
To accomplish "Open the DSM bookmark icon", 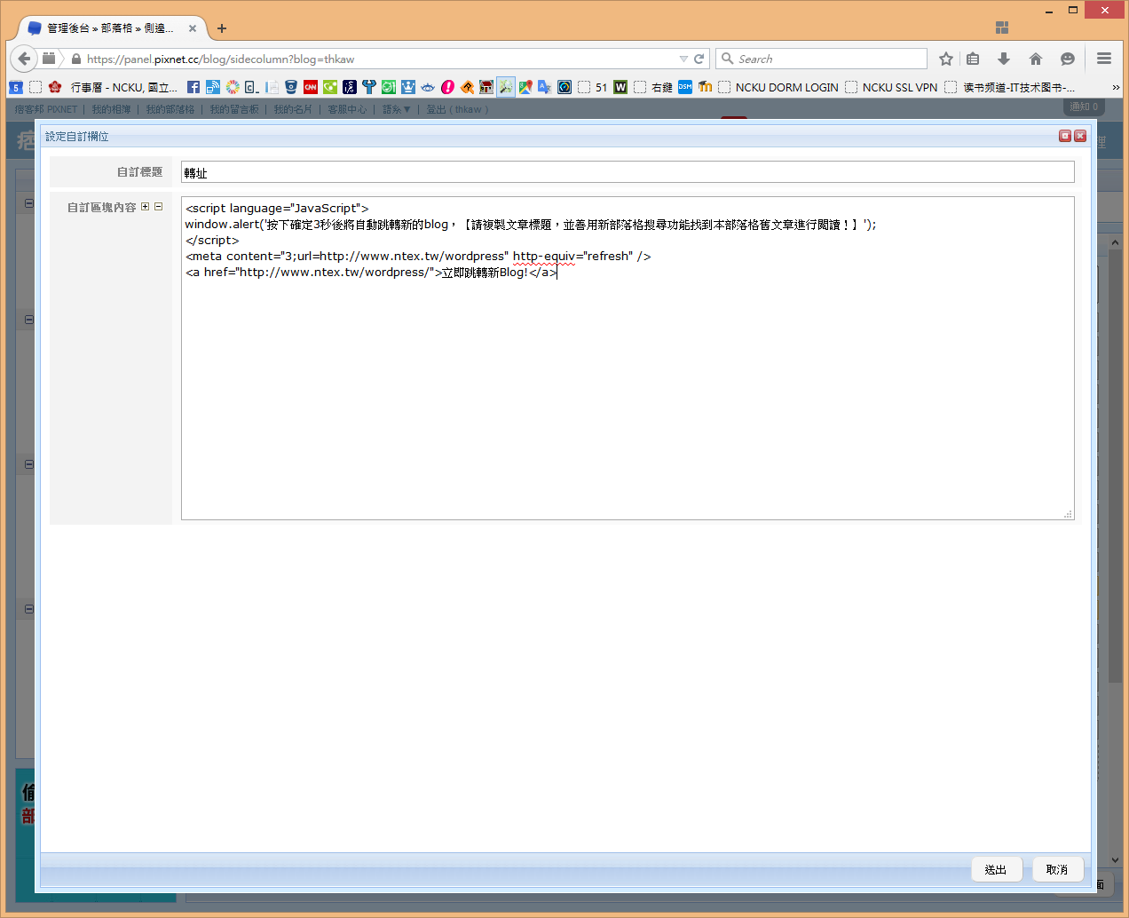I will click(x=685, y=87).
